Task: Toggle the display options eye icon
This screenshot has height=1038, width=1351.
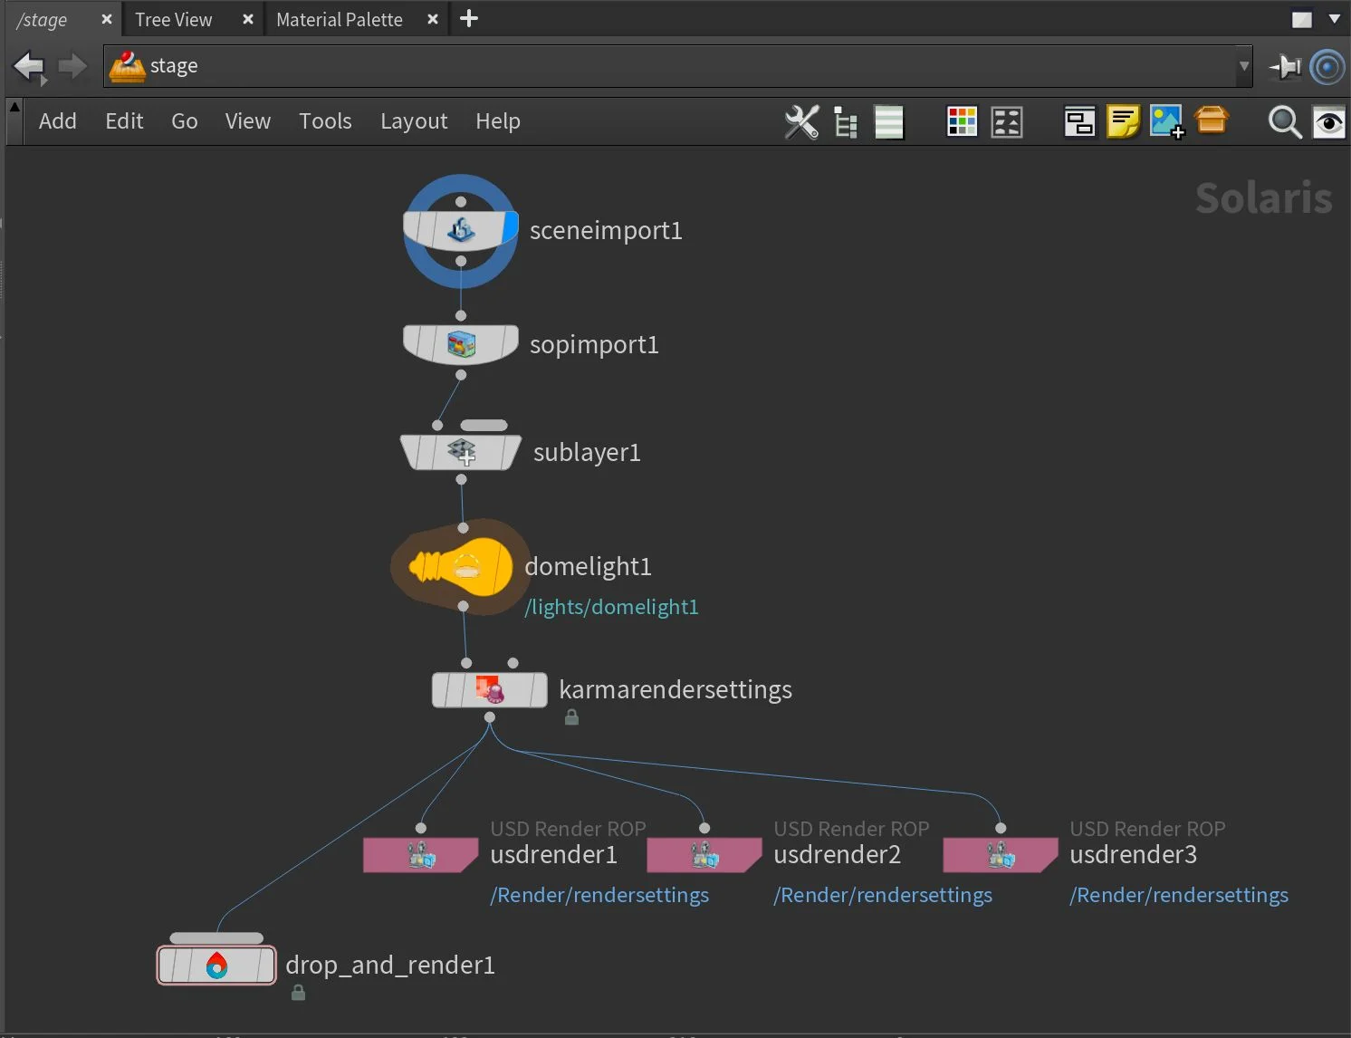Action: point(1328,122)
